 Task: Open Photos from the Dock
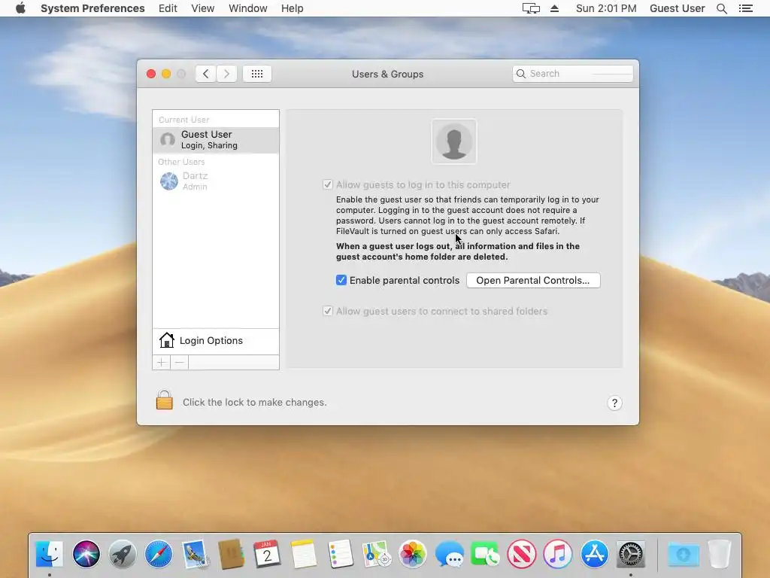point(413,554)
